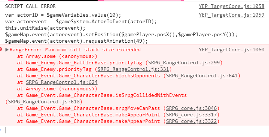
Task: Open SRPG_core.js:3317 link
Action: click(191, 115)
